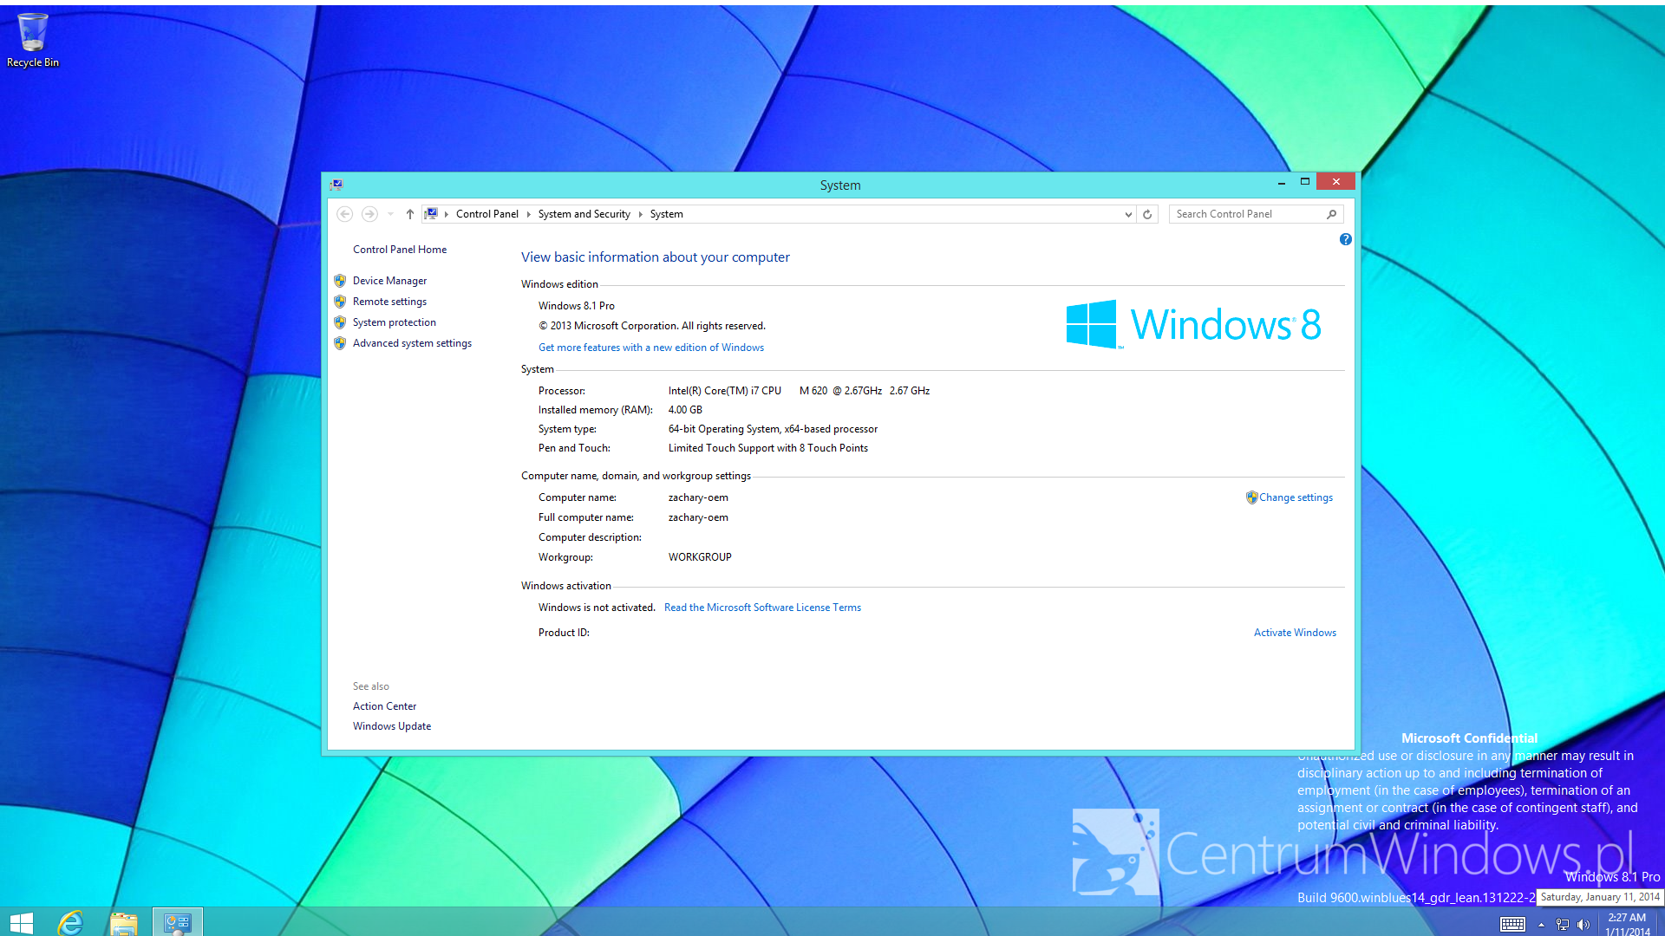Image resolution: width=1665 pixels, height=936 pixels.
Task: Click the search magnifier icon
Action: click(1332, 214)
